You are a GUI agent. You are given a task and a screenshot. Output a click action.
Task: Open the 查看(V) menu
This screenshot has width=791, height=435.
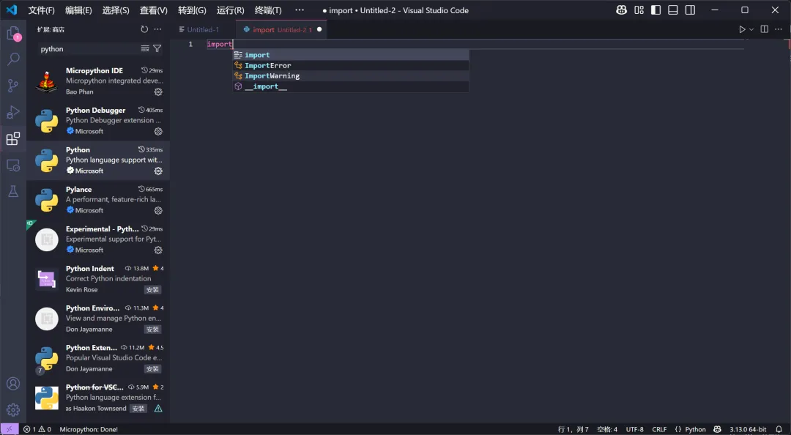point(153,10)
